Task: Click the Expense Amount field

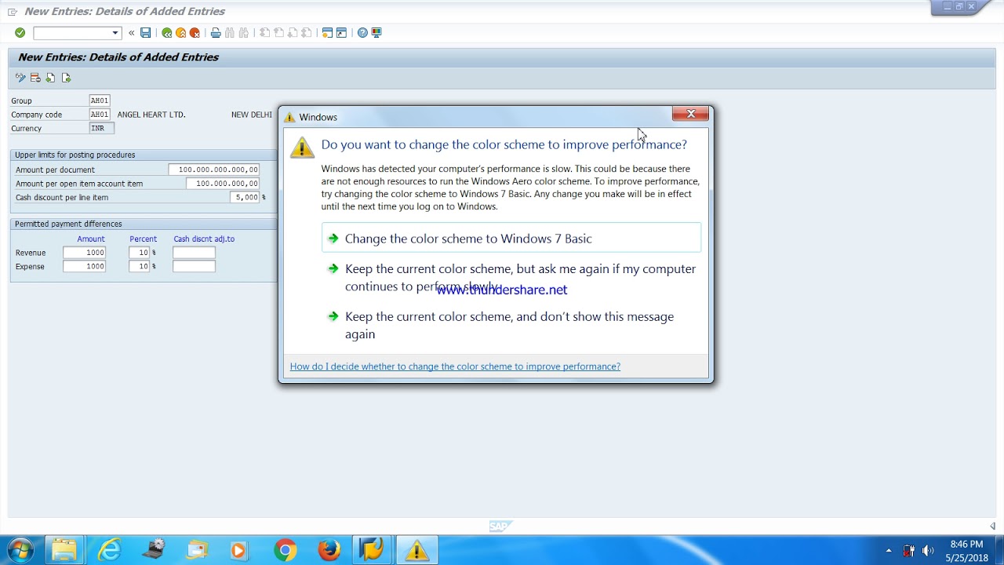Action: pos(85,267)
